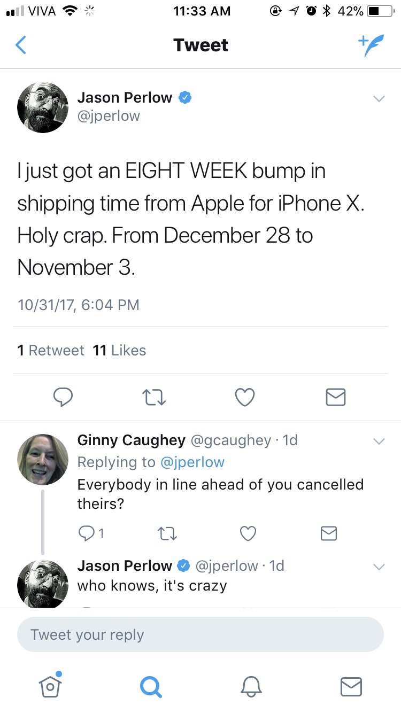The image size is (401, 713).
Task: Open chevron menu on Jason's reply
Action: [x=379, y=567]
